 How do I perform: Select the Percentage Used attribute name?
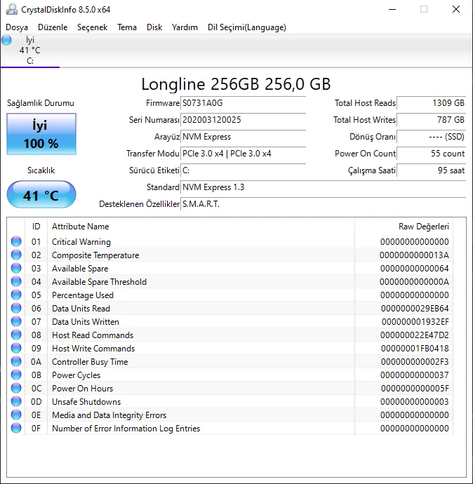83,295
